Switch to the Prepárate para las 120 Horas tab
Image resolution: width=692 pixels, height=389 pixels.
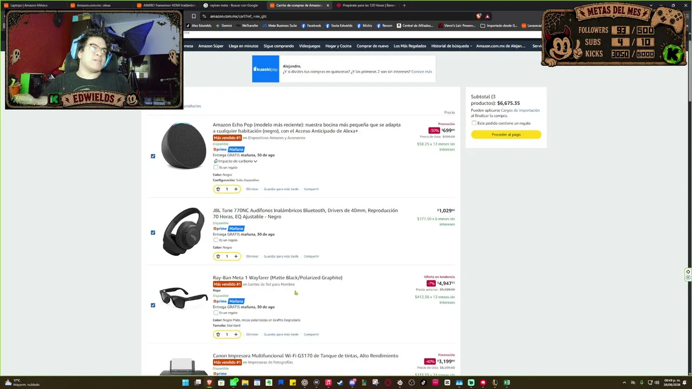[x=367, y=5]
